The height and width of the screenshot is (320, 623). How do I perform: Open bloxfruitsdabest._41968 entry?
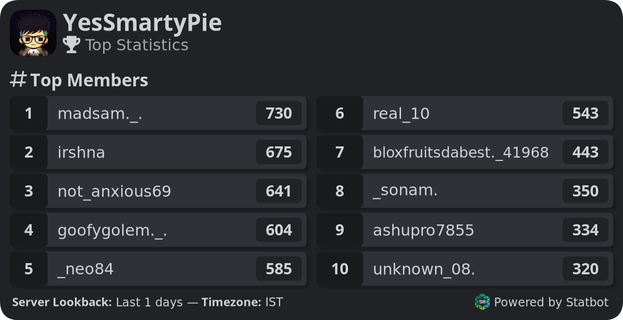tap(465, 152)
